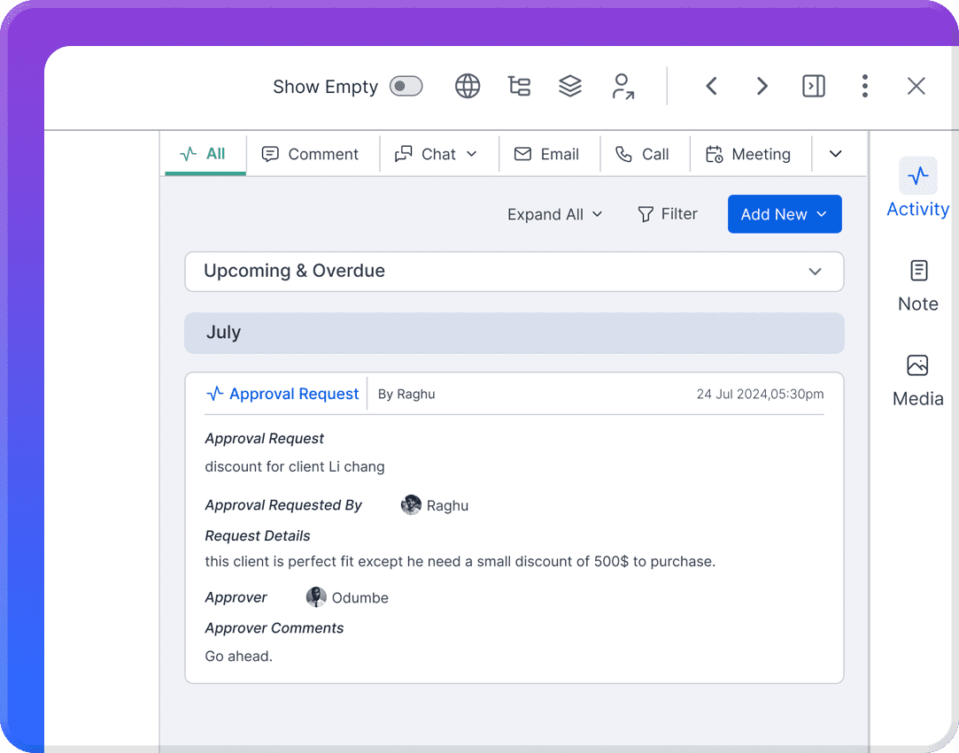Switch to the Comment tab
This screenshot has height=753, width=959.
point(310,154)
